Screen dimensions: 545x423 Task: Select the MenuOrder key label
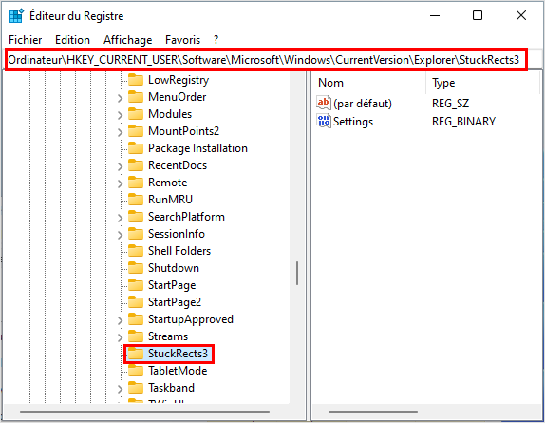177,97
